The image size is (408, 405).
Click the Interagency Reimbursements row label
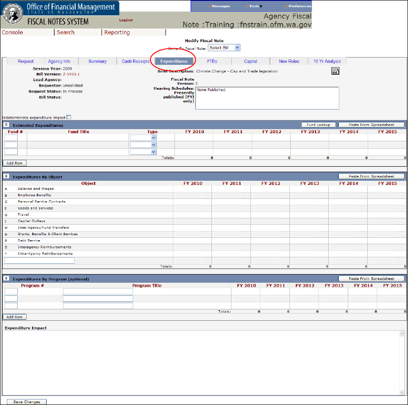[44, 247]
